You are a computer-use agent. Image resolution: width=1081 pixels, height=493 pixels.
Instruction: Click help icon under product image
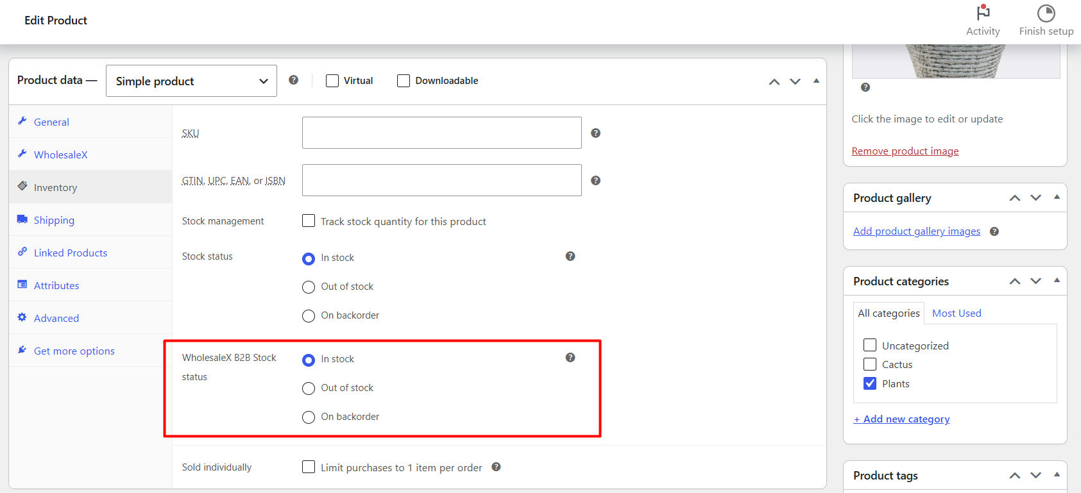tap(865, 87)
